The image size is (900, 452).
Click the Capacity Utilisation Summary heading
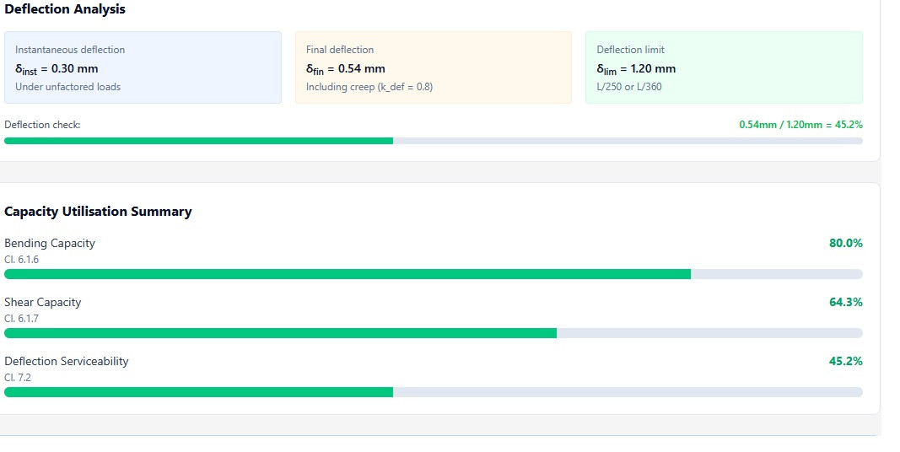click(98, 212)
